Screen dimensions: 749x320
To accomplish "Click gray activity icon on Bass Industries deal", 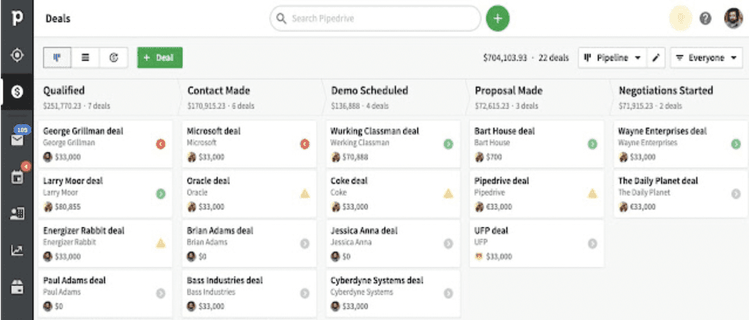I will (305, 293).
